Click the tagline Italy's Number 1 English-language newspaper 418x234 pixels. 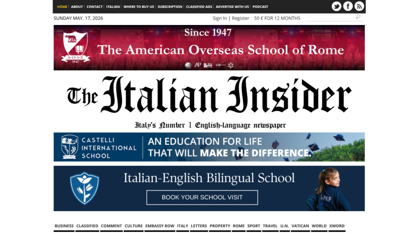pos(210,125)
